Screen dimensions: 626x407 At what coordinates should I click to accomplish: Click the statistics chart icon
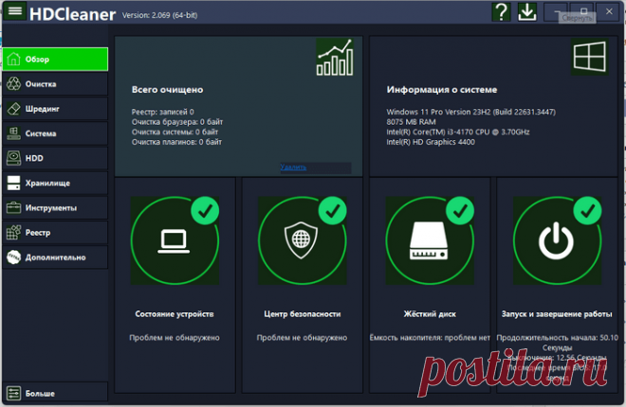[x=335, y=57]
